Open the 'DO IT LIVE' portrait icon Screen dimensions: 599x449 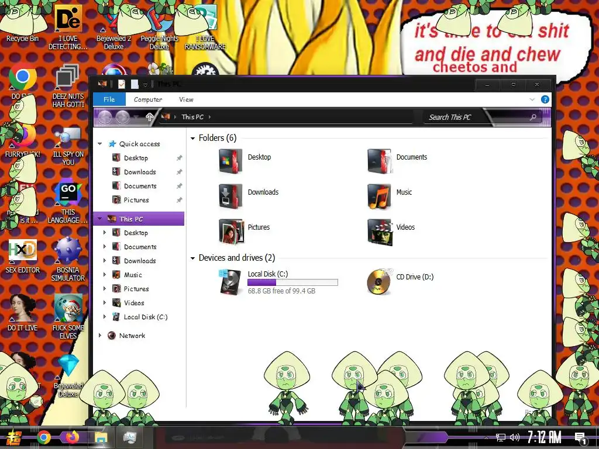pyautogui.click(x=23, y=312)
